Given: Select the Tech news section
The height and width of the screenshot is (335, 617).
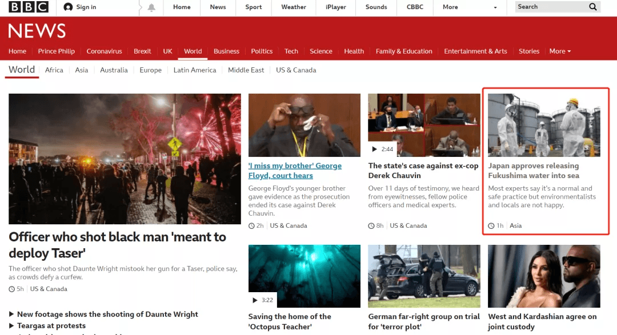Looking at the screenshot, I should (x=291, y=51).
